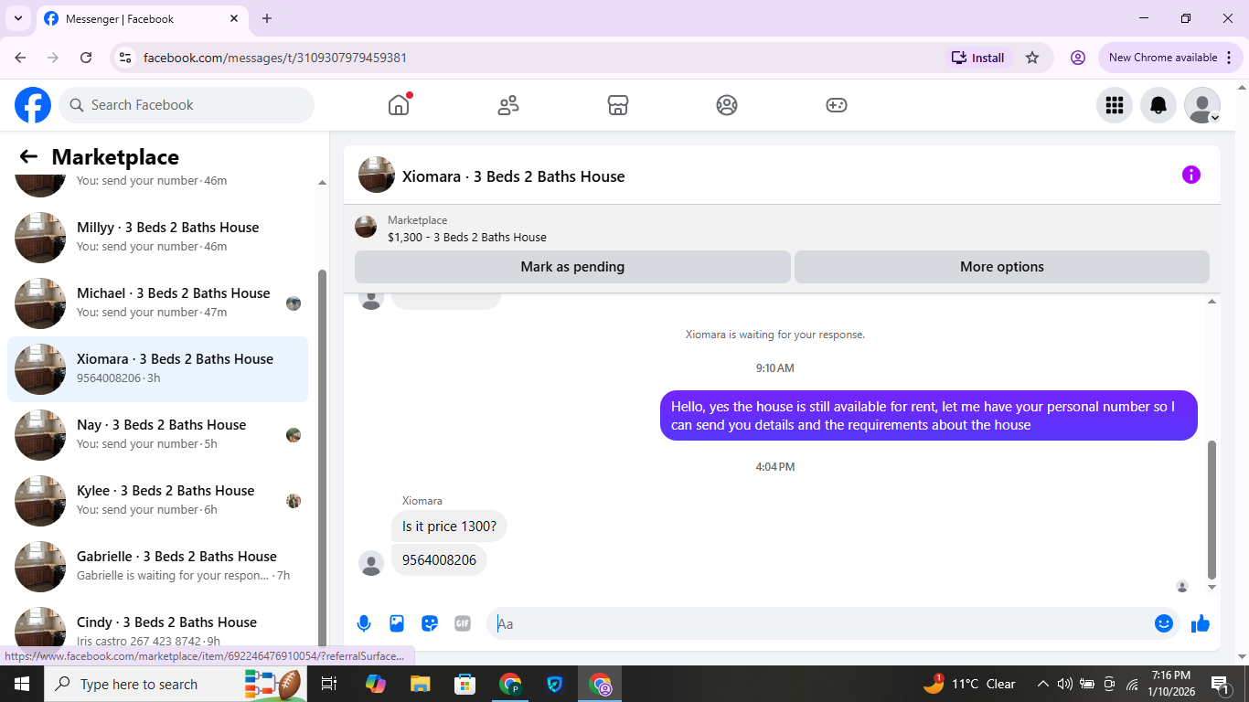The width and height of the screenshot is (1249, 702).
Task: Open the 11°C Clear weather widget
Action: click(969, 684)
